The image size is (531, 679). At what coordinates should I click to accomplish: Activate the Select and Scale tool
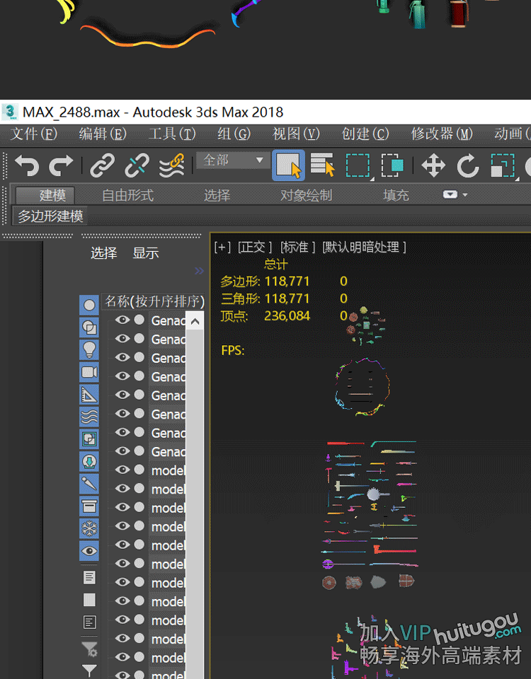click(503, 166)
